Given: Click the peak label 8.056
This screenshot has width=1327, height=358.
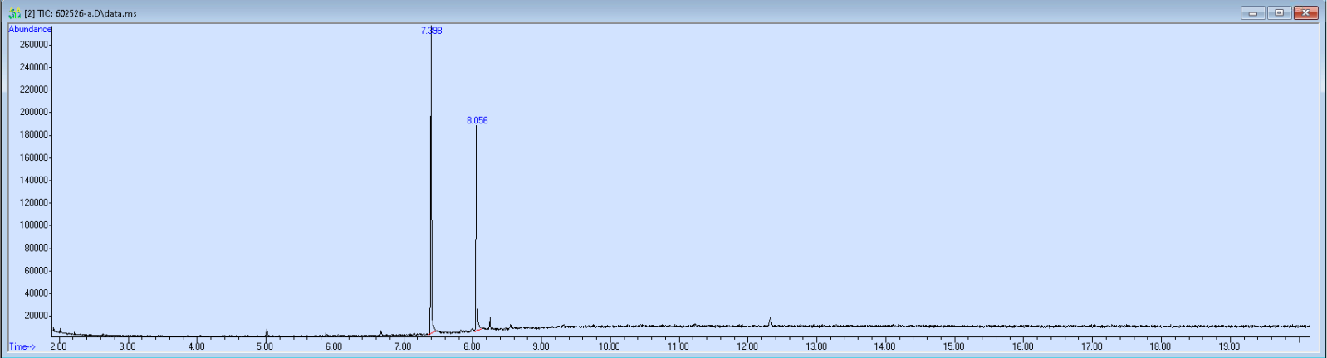Looking at the screenshot, I should tap(477, 120).
